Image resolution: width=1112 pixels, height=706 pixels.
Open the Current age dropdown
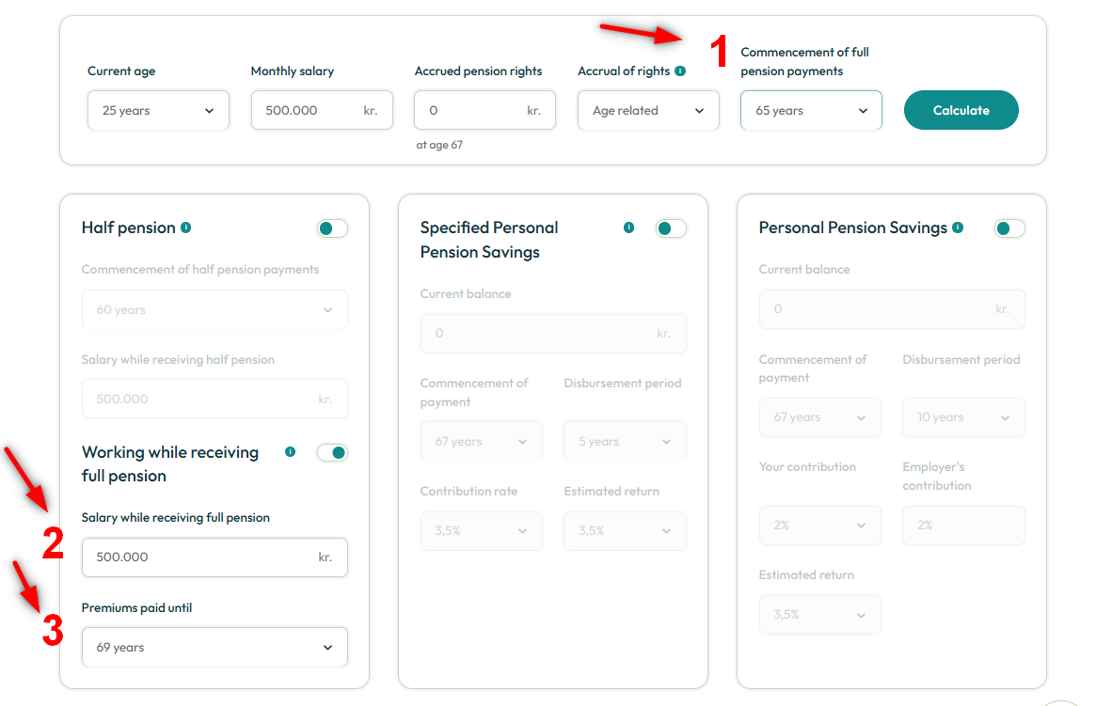coord(158,111)
